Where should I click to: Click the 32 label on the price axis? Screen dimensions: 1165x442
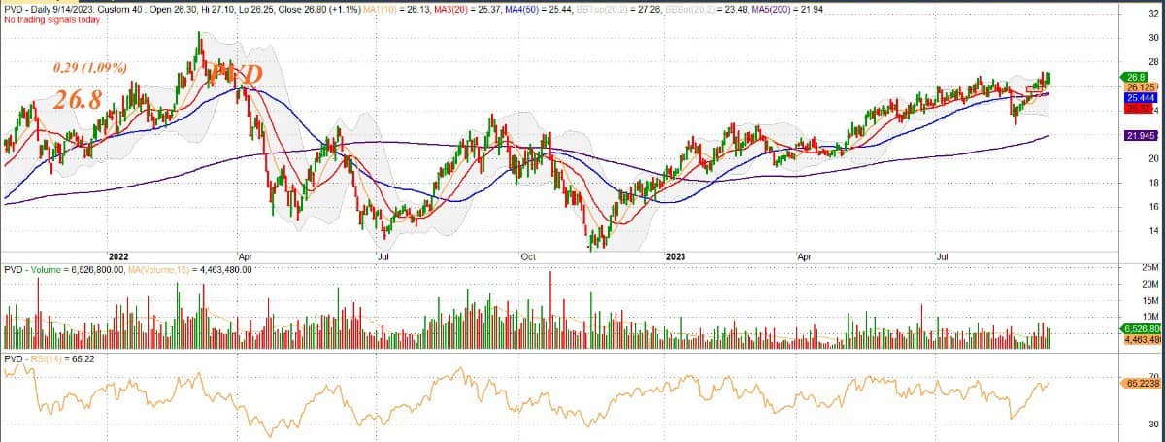click(x=1151, y=14)
